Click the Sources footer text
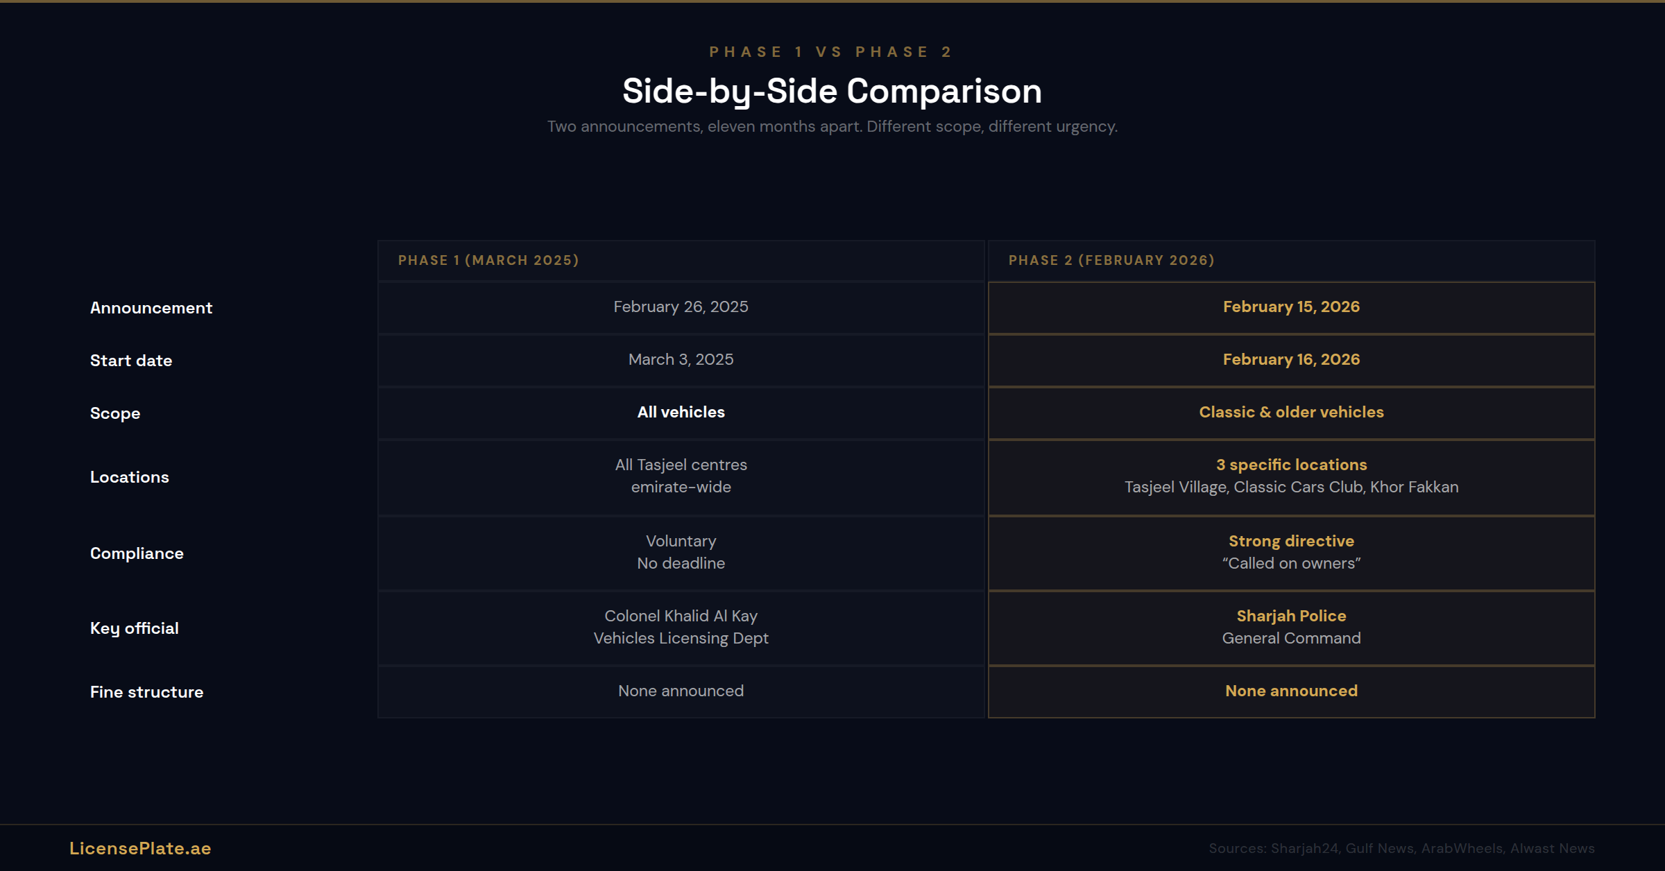The height and width of the screenshot is (871, 1665). [1401, 848]
